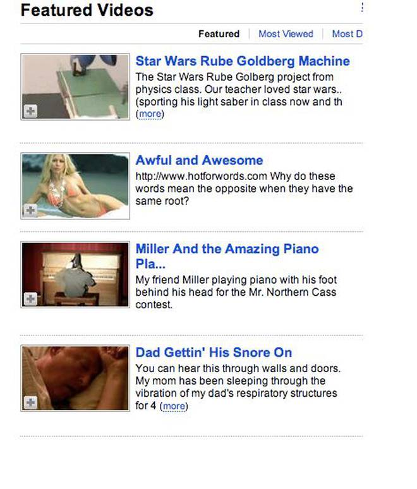The height and width of the screenshot is (489, 417).
Task: Open the Most D tab
Action: 347,33
